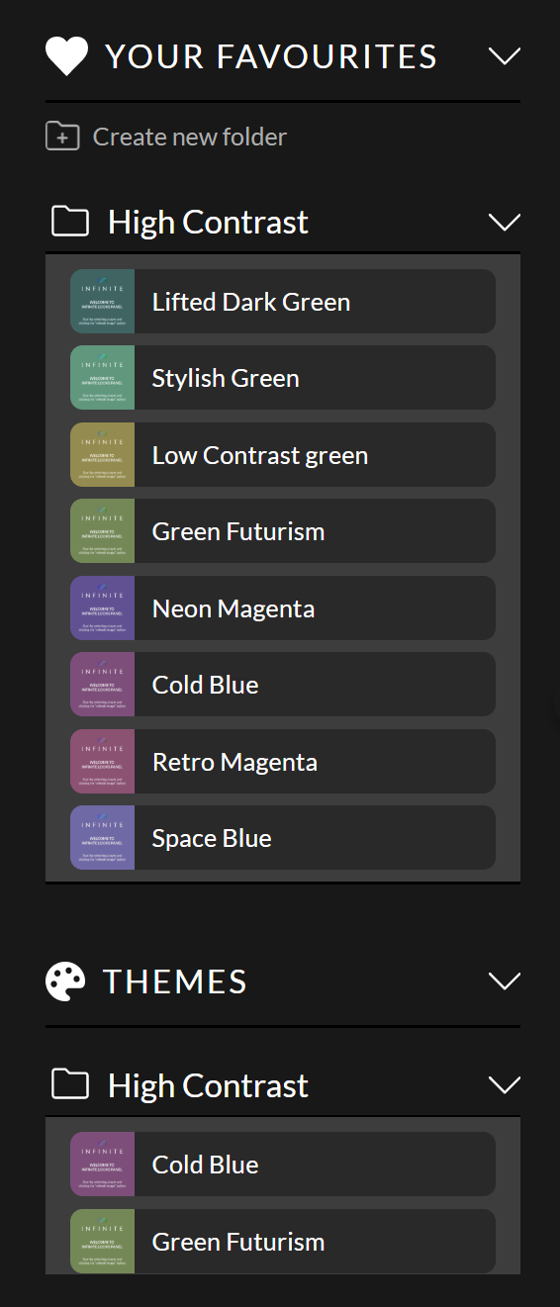
Task: Select the Lifted Dark Green theme
Action: (x=283, y=302)
